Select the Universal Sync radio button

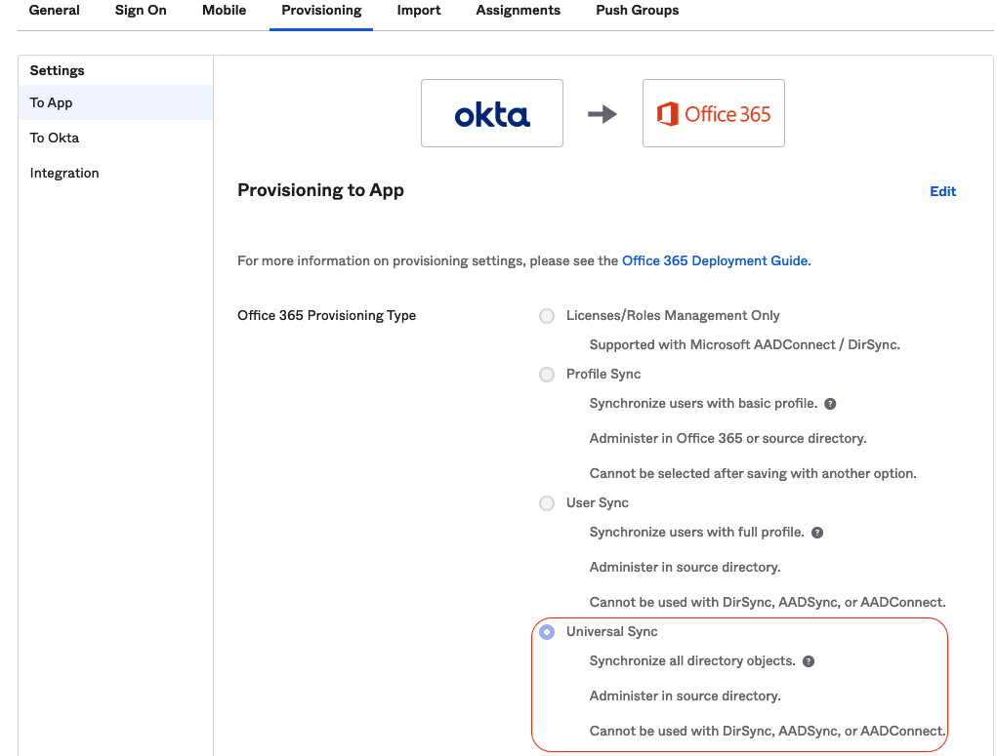pyautogui.click(x=547, y=632)
